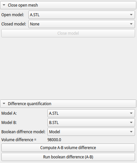Click the Close model button
This screenshot has height=163, width=137.
tap(68, 33)
